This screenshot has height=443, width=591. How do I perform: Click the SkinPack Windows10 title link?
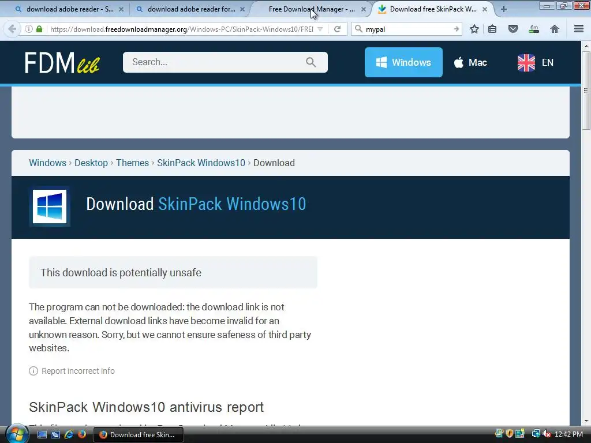[x=232, y=204]
